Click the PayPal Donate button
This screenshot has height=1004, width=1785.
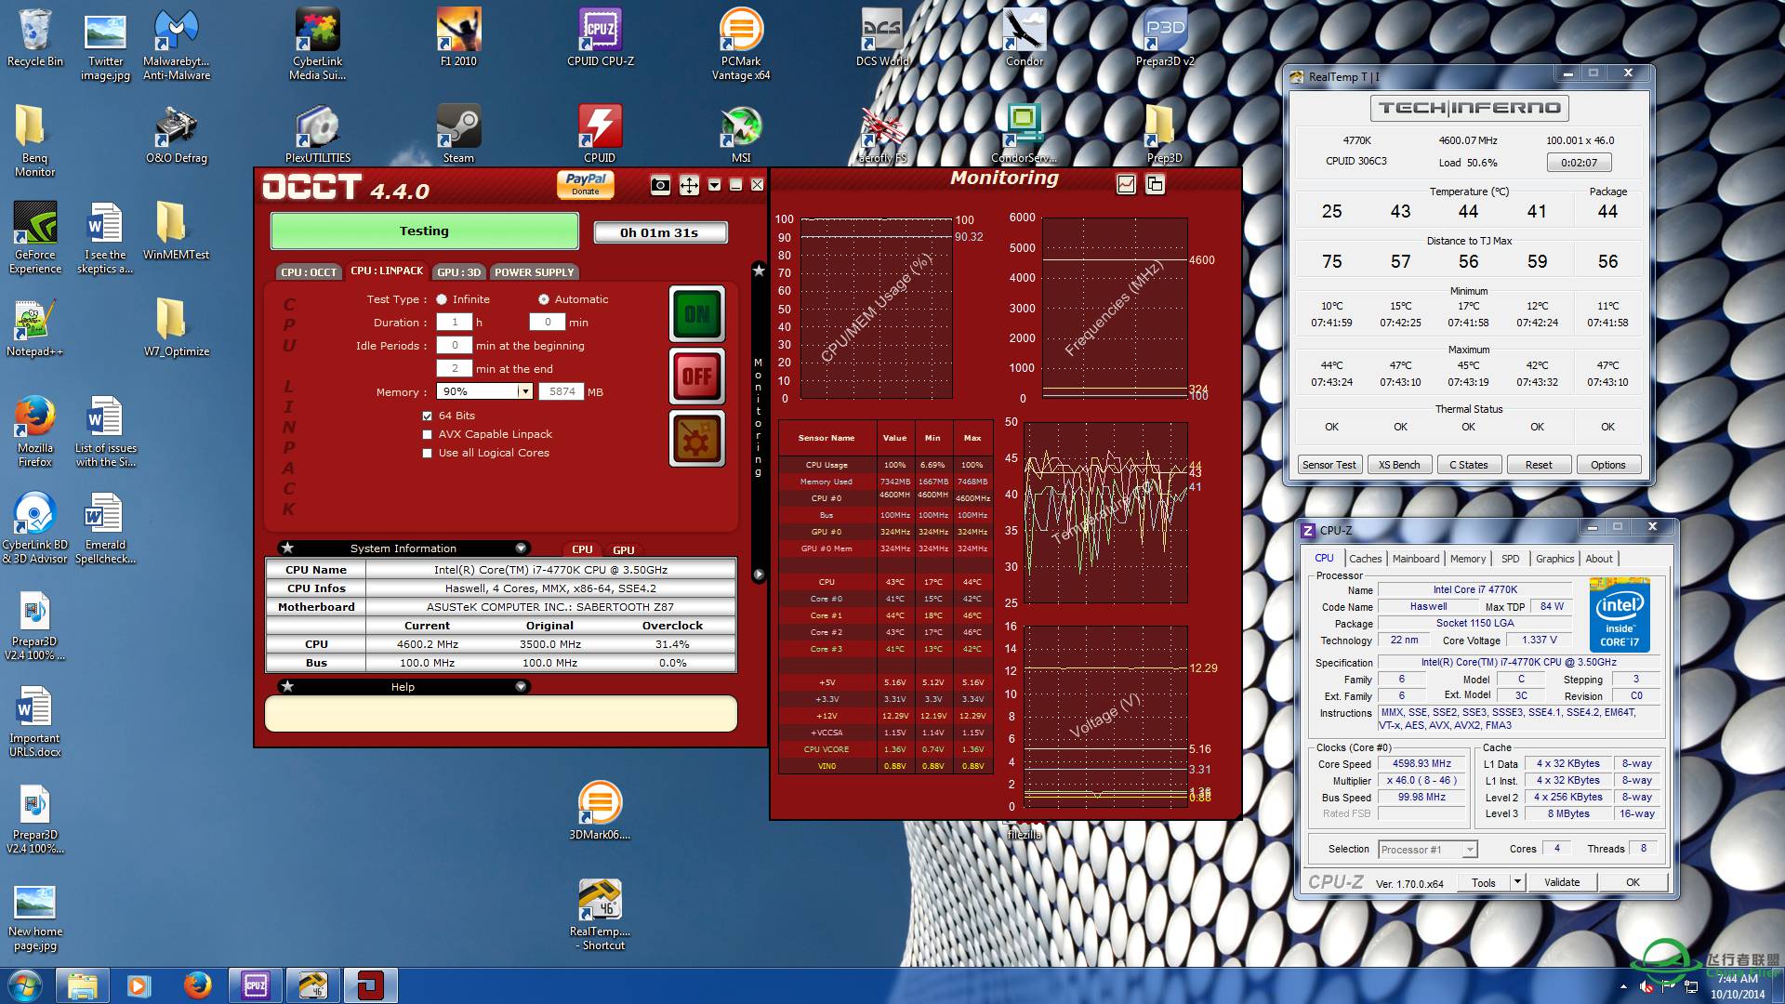tap(586, 184)
